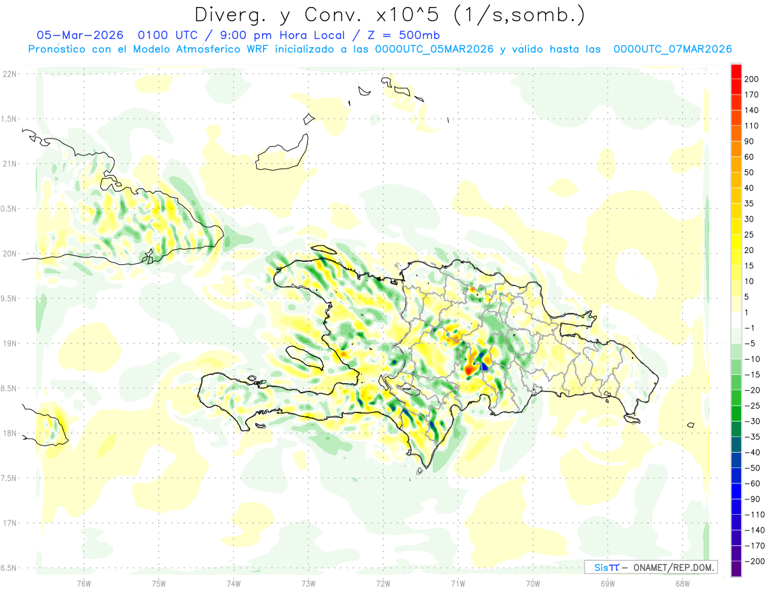Click the '73W' longitude label
Viewport: 766px width, 592px height.
[308, 583]
